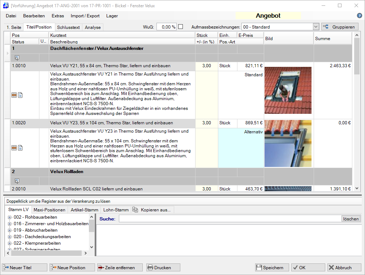Image resolution: width=365 pixels, height=275 pixels.
Task: Expand 016 - Zimmerer- und Holzbauarbeiten node
Action: (x=9, y=224)
